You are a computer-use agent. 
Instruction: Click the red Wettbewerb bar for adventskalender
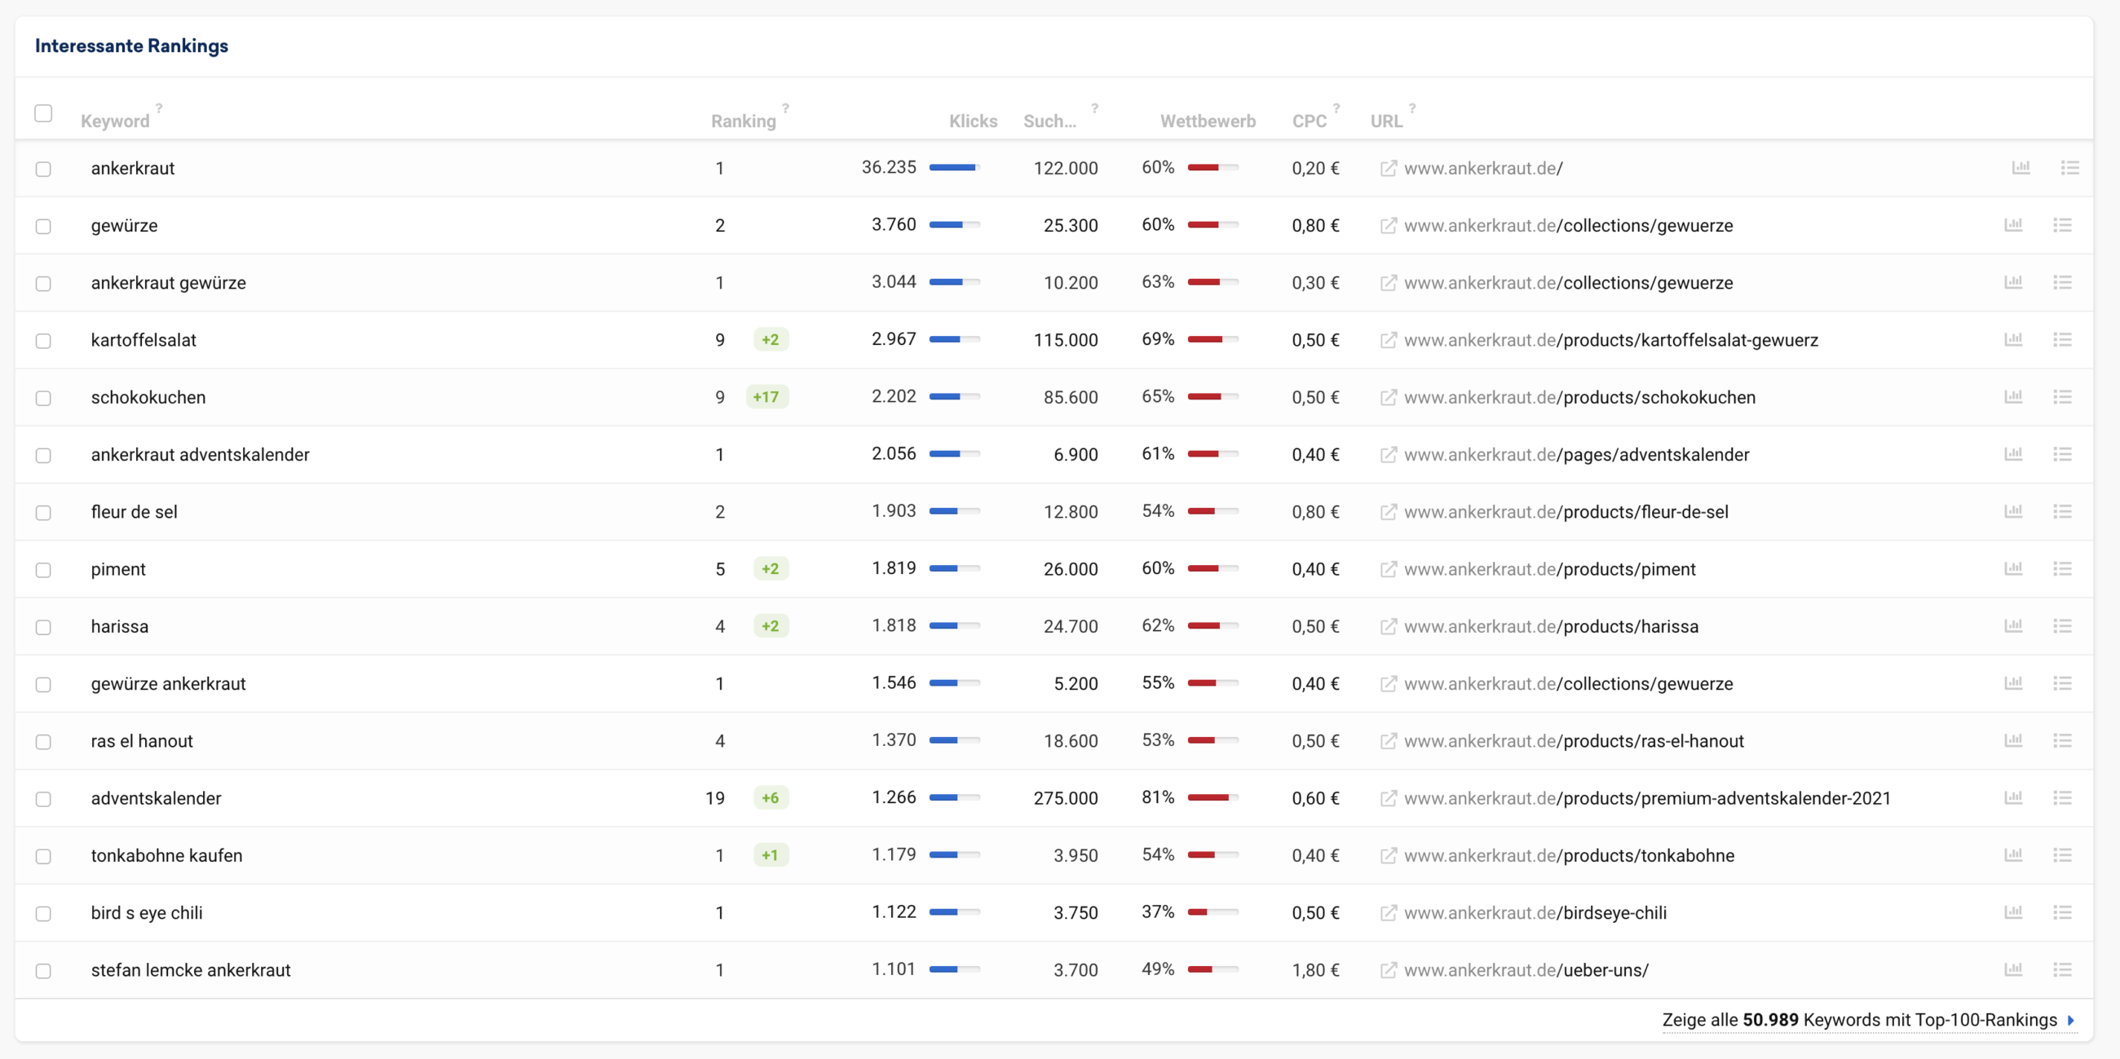(1212, 797)
